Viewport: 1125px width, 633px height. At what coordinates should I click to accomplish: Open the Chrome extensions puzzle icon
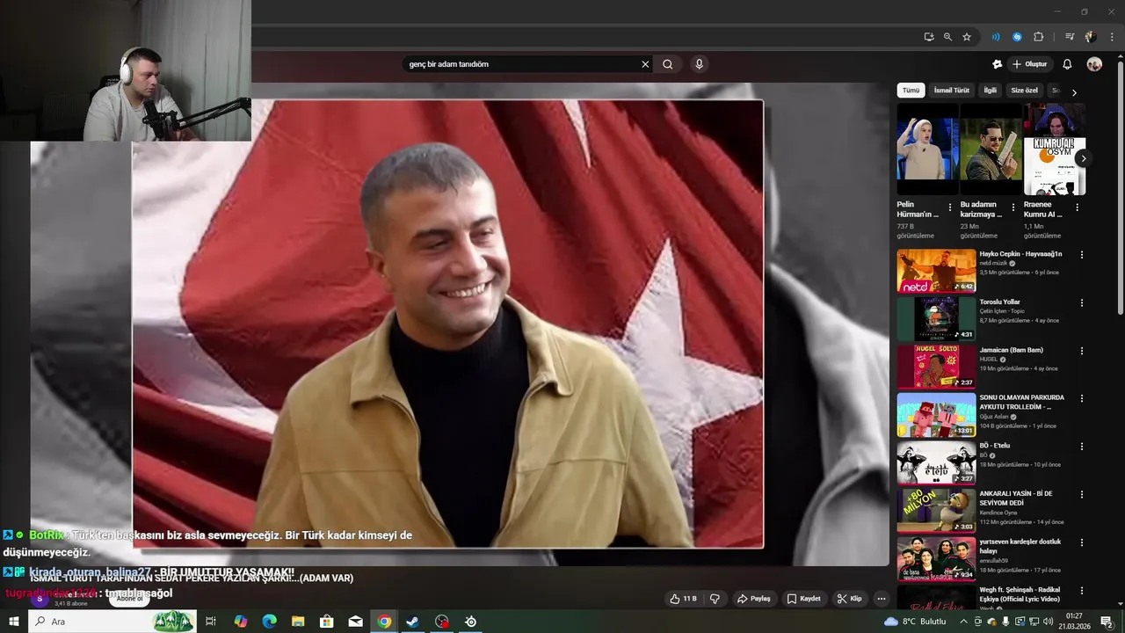click(1039, 37)
